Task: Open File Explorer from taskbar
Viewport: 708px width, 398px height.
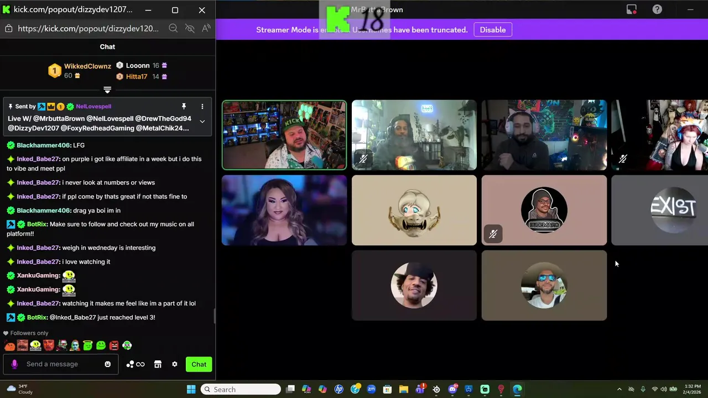Action: (404, 389)
